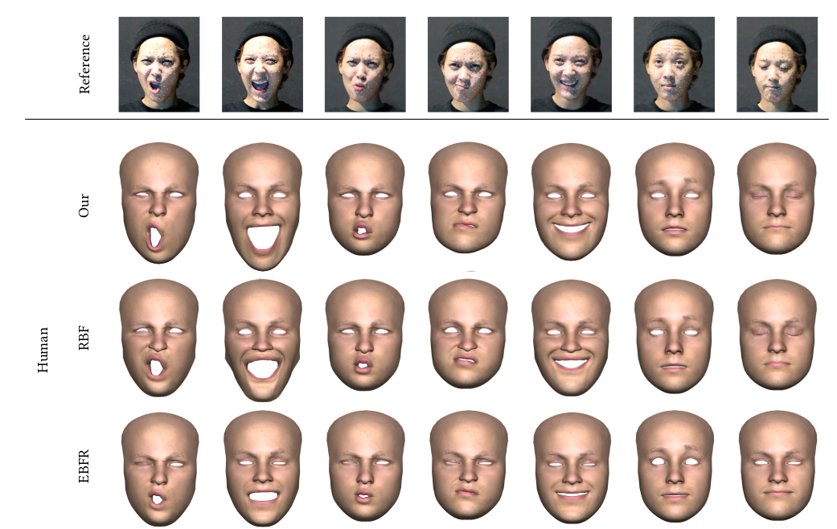Open the RBF-row face with puckered lips

click(x=365, y=336)
